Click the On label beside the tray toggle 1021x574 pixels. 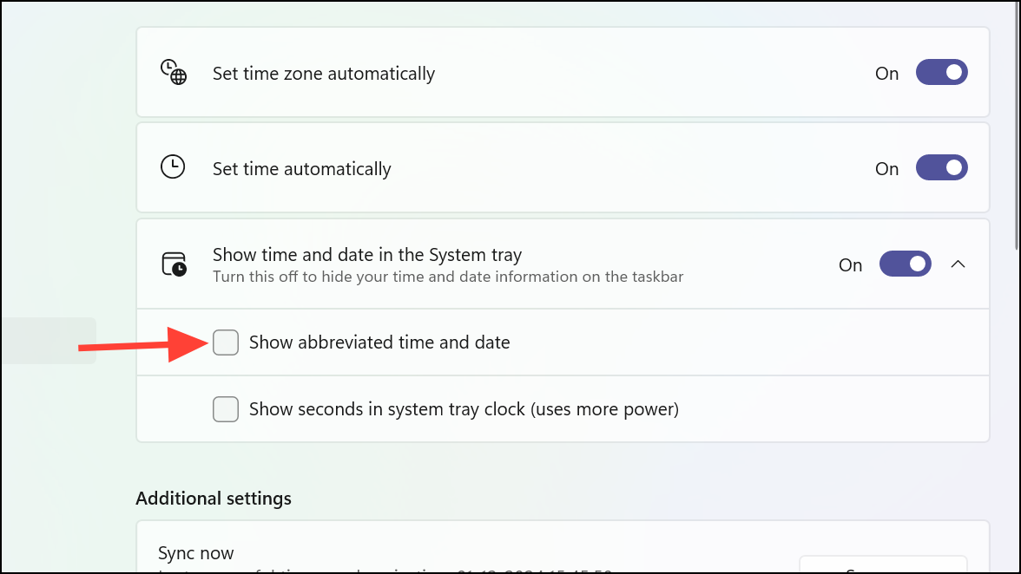tap(850, 264)
